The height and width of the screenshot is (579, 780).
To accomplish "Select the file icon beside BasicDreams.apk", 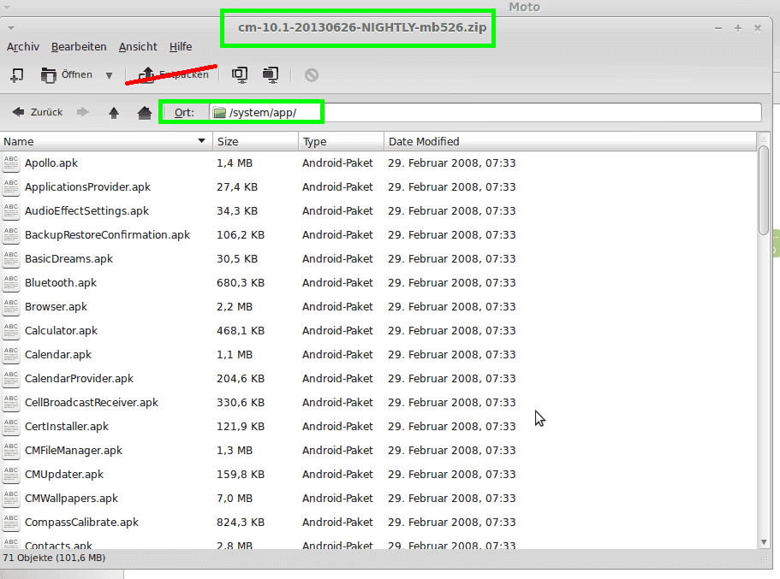I will [11, 259].
